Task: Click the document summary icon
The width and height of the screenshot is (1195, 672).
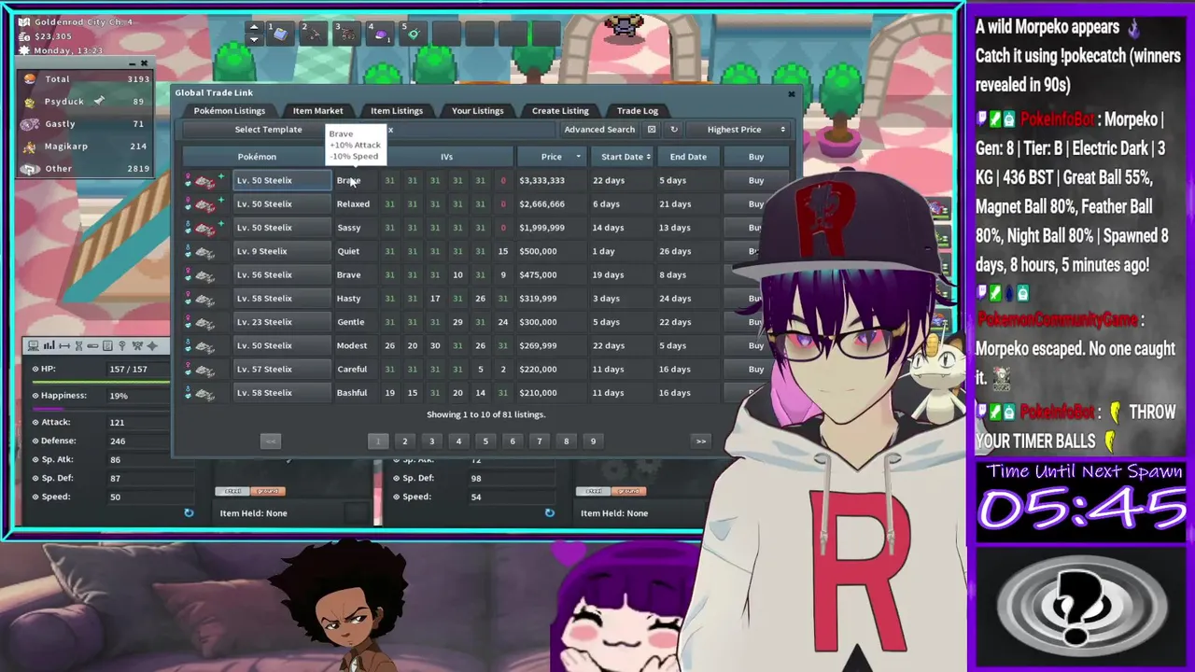Action: click(107, 346)
